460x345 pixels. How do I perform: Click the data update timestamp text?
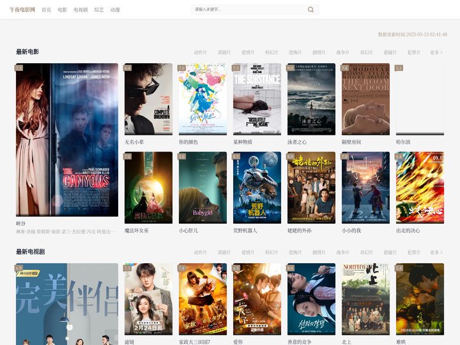413,34
